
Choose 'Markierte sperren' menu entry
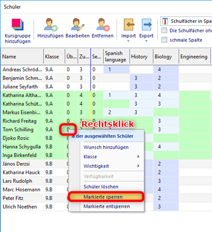point(106,197)
